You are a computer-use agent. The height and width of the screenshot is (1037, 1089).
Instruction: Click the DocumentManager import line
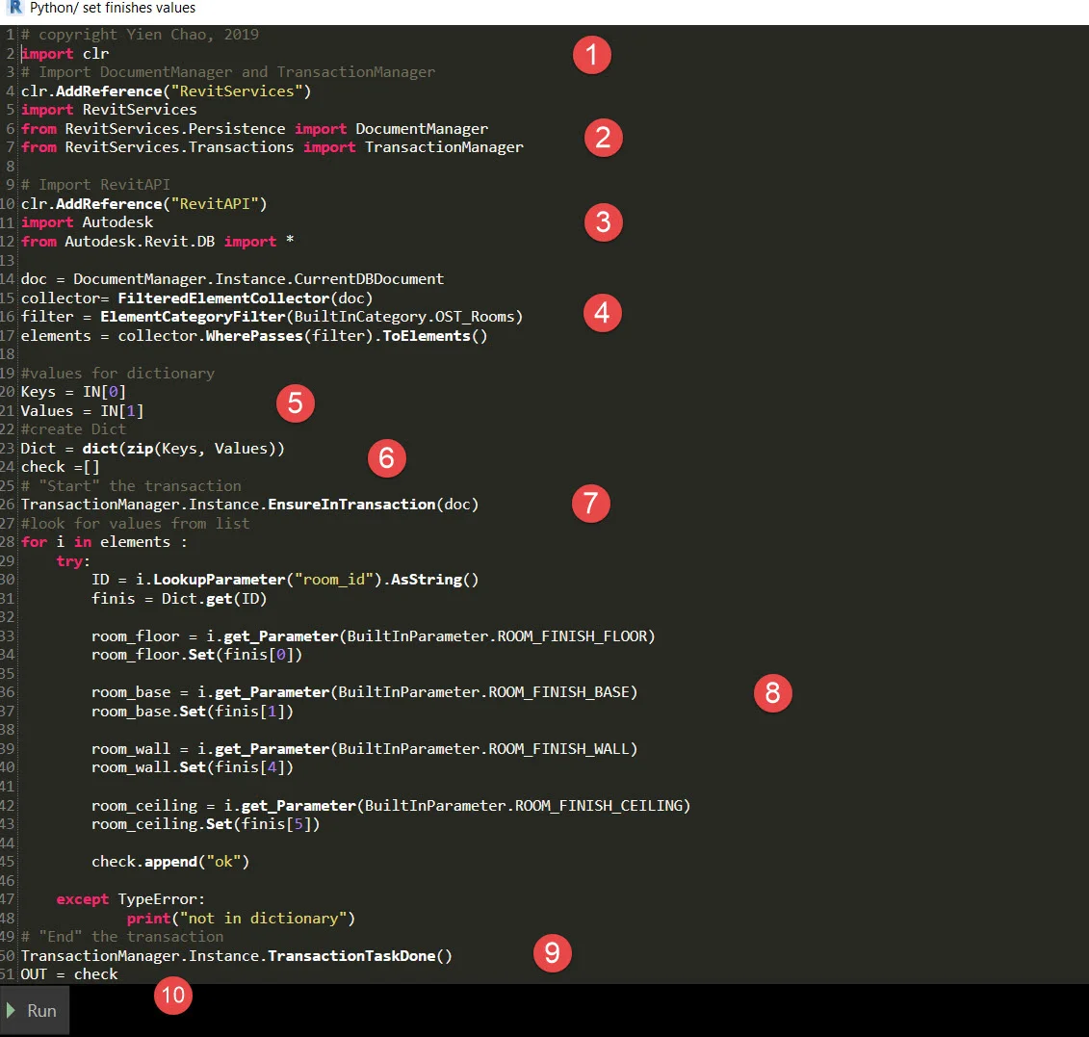coord(254,128)
